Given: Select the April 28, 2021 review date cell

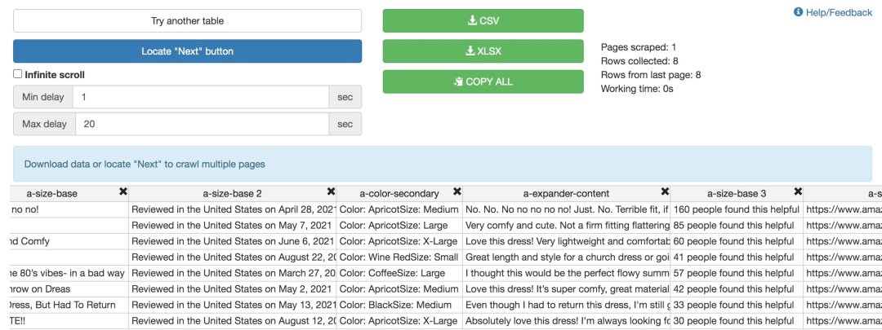Looking at the screenshot, I should coord(232,209).
